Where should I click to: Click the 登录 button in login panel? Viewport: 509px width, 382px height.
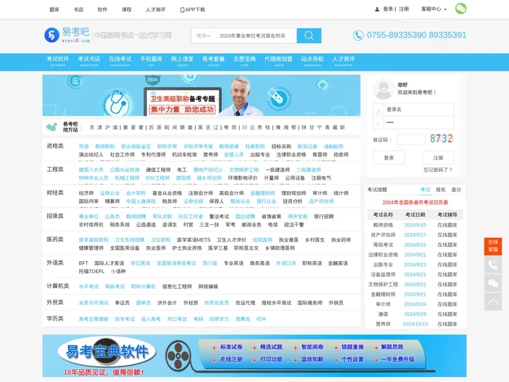coord(389,158)
